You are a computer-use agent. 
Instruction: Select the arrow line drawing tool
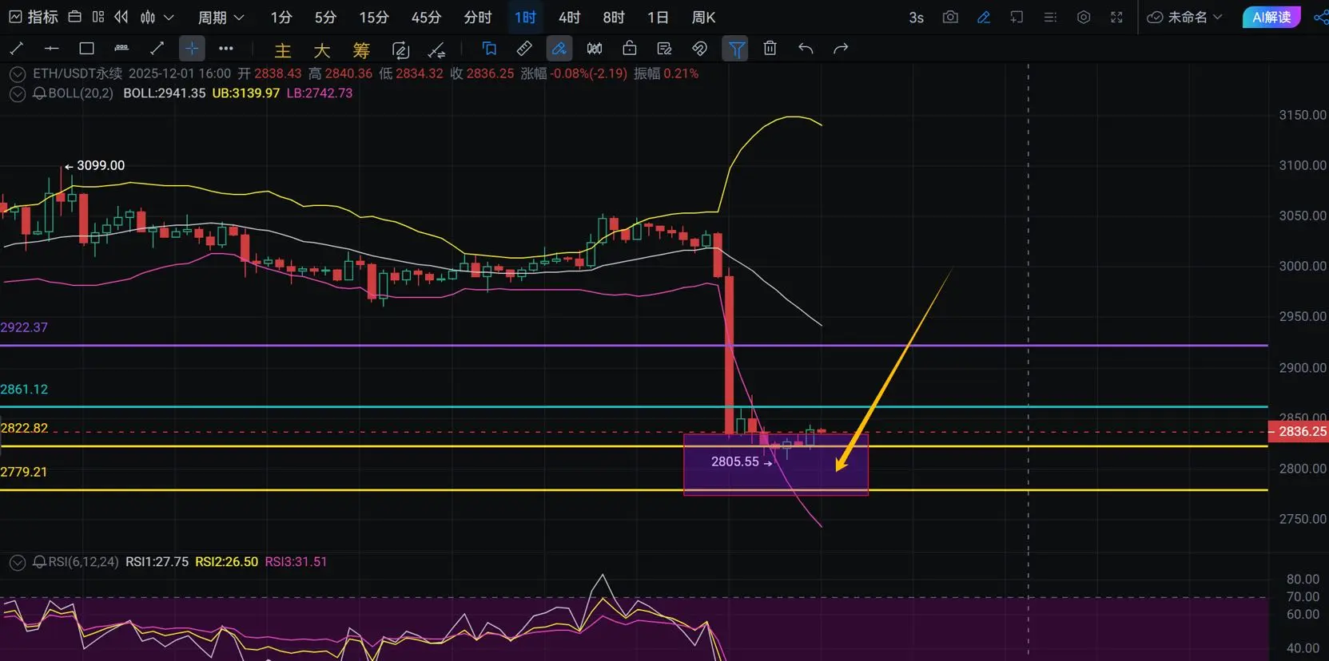157,49
